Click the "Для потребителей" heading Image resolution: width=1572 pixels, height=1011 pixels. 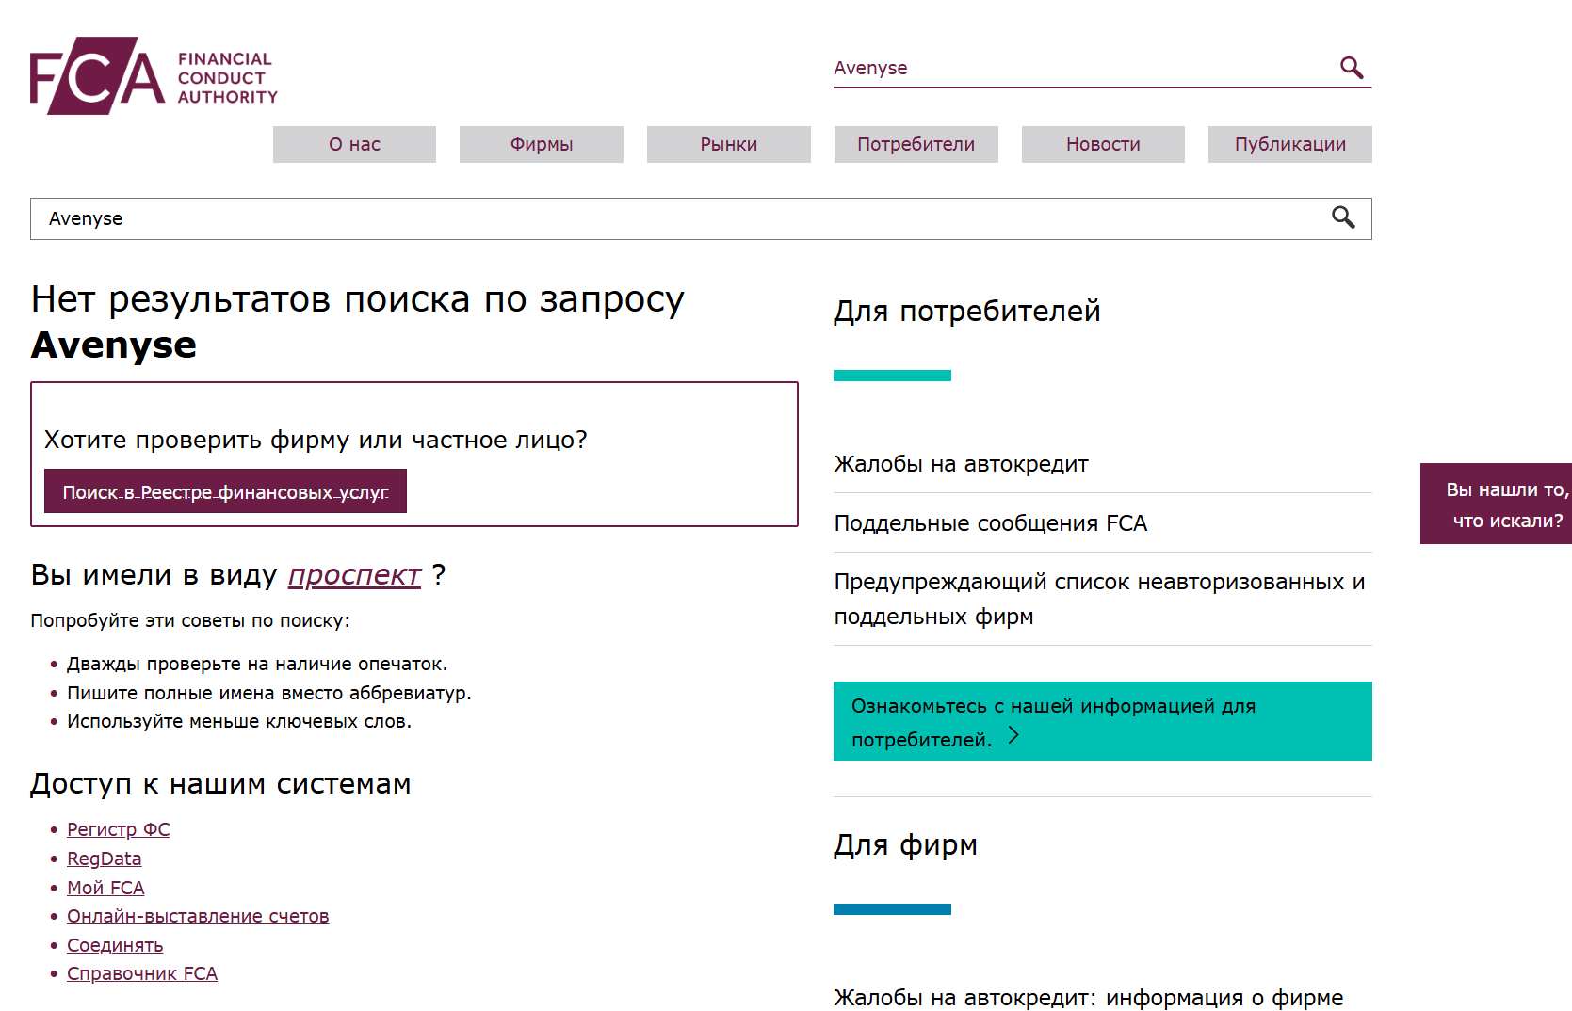[967, 311]
